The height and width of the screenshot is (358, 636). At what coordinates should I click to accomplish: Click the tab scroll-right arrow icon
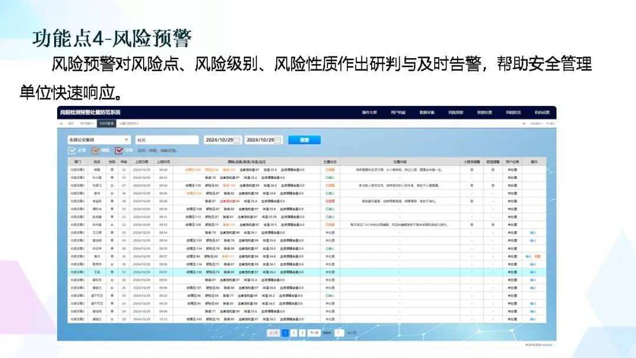point(525,124)
